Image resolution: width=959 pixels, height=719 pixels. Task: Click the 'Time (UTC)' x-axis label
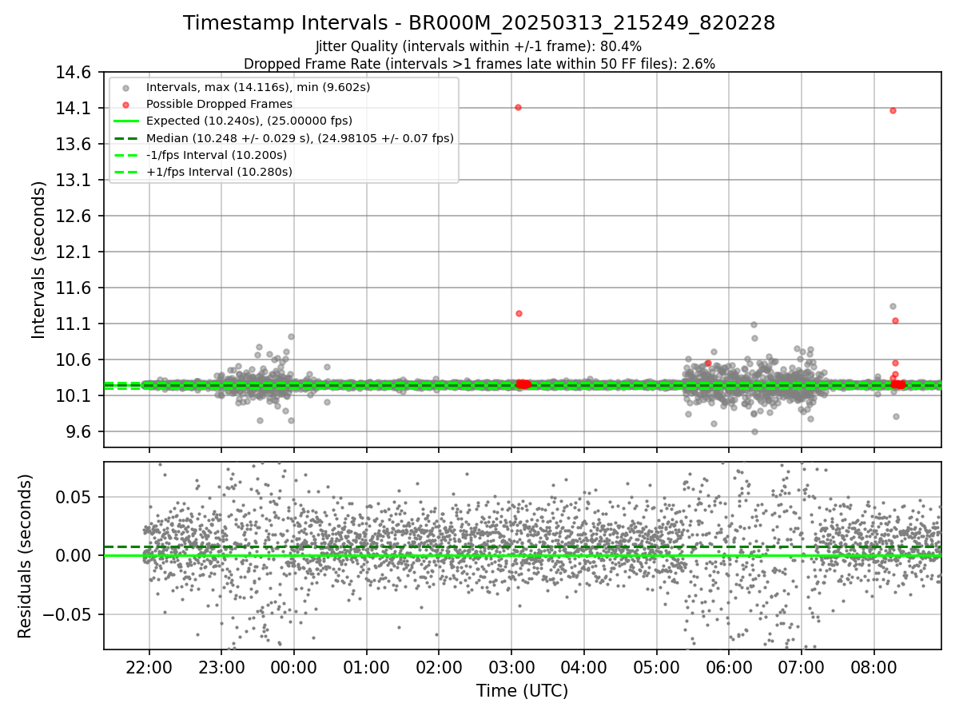coord(522,691)
